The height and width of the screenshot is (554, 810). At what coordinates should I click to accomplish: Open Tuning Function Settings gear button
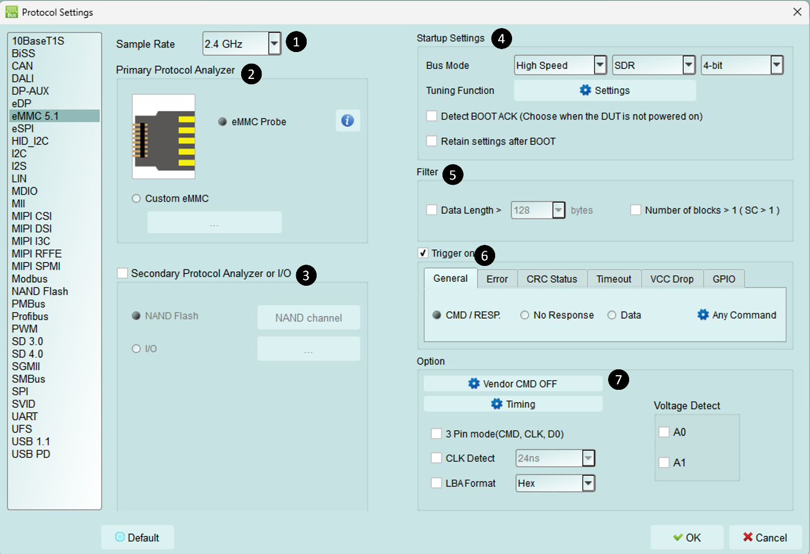pyautogui.click(x=605, y=91)
